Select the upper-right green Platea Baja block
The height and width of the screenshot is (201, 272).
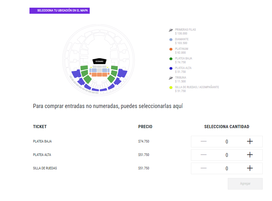114,67
